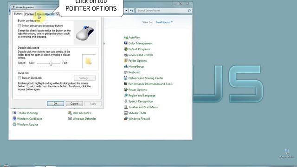Switch to the Pointers tab

(30, 14)
